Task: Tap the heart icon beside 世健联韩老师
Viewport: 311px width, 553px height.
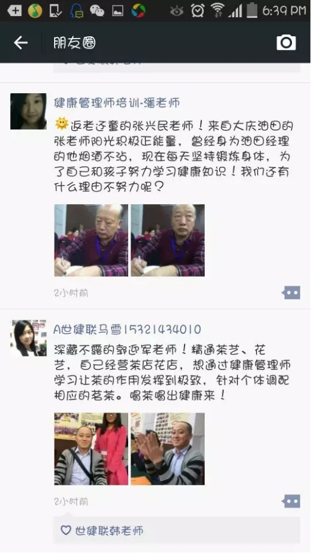Action: tap(66, 530)
